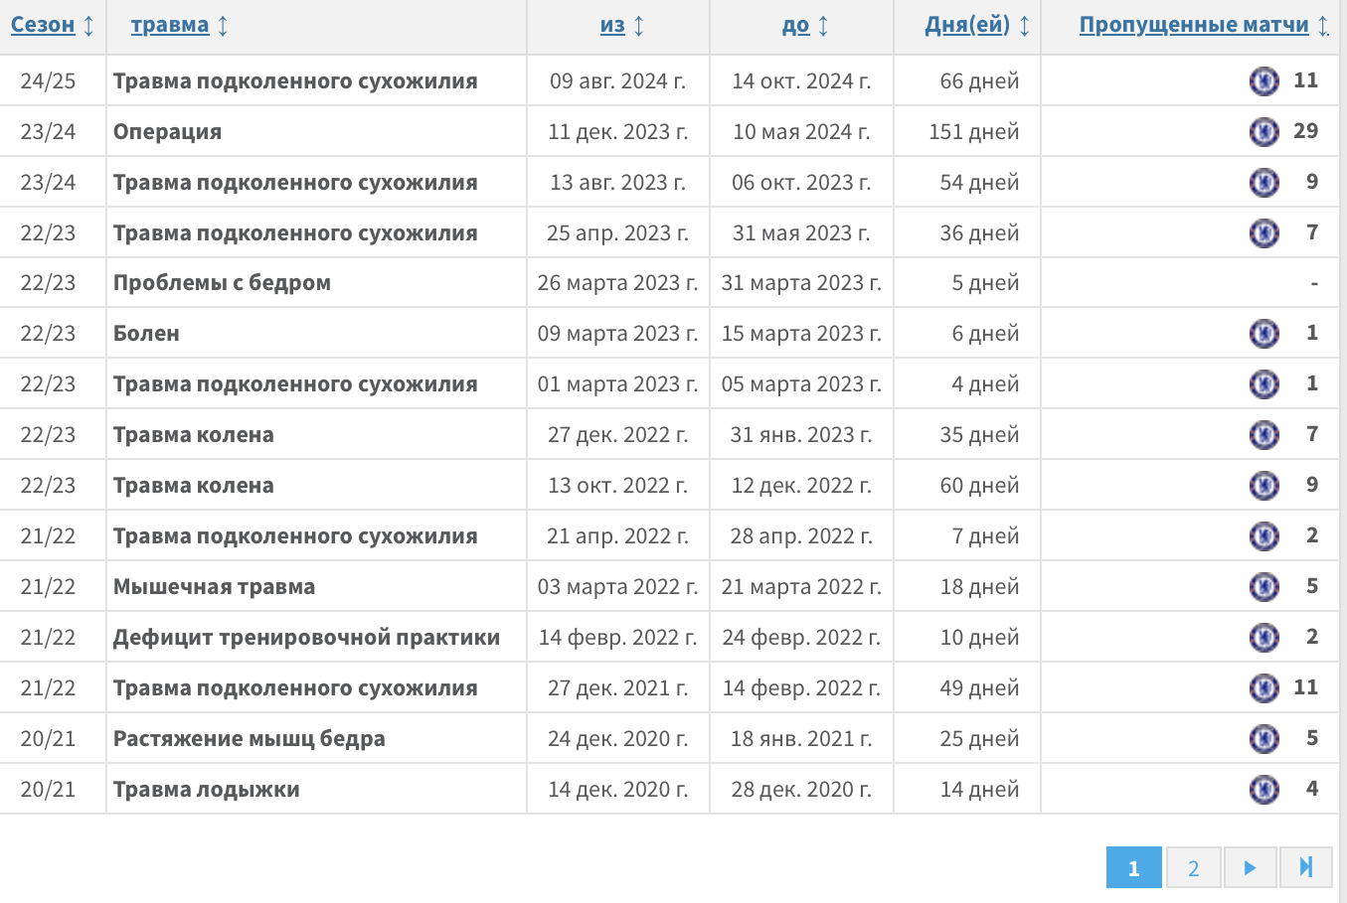
Task: Click the Chelsea crest in the 09 авг. 2024 row
Action: [x=1263, y=80]
